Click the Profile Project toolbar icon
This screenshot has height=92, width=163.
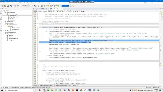point(55,6)
